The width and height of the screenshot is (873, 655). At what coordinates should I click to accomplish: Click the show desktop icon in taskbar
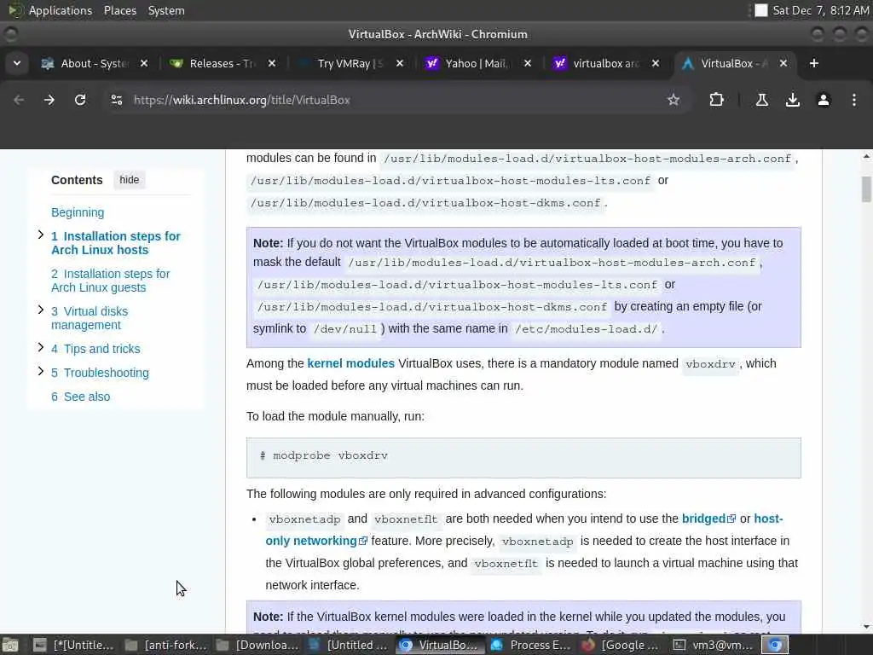click(x=10, y=645)
